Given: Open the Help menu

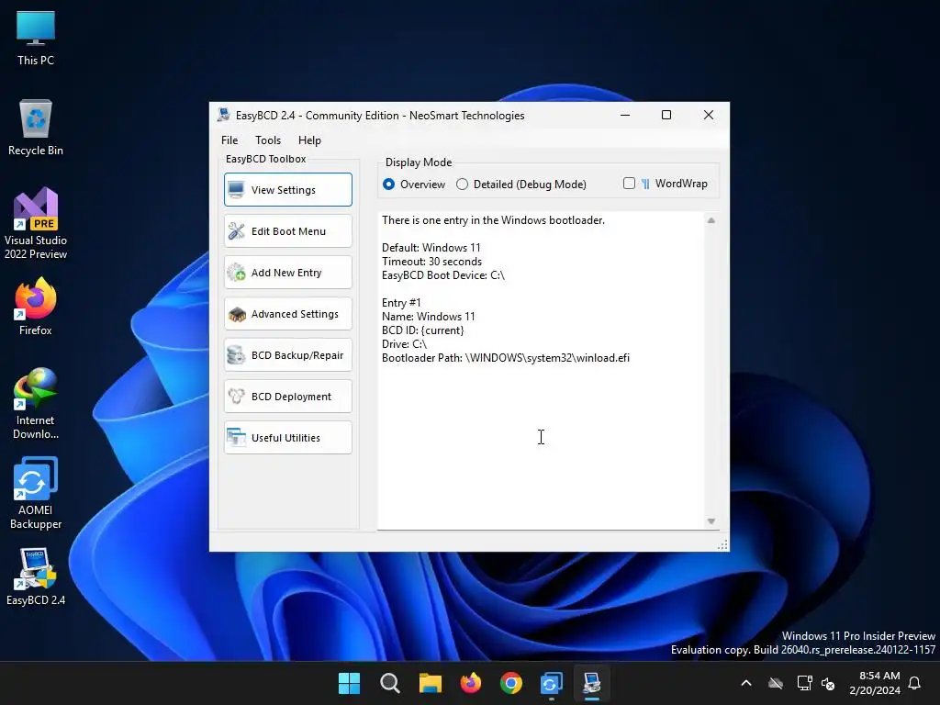Looking at the screenshot, I should coord(310,140).
